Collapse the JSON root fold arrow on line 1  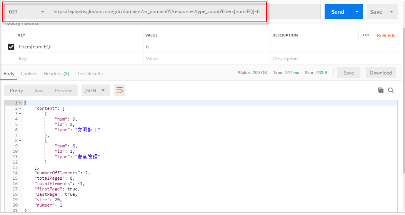point(20,103)
